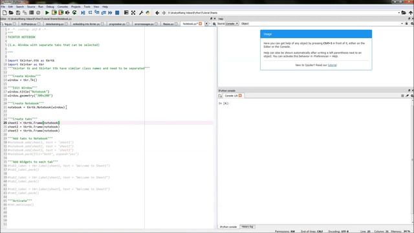This screenshot has height=233, width=414.
Task: Open the editor pane options gear
Action: [214, 24]
